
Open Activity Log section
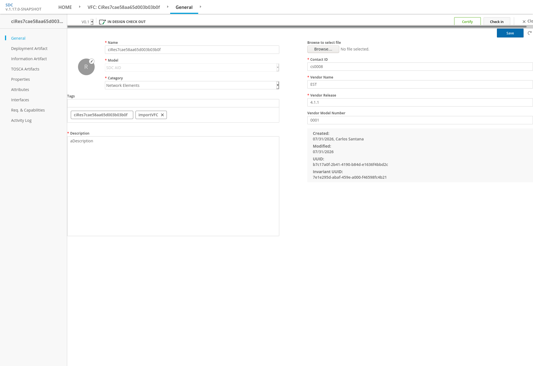pos(21,120)
